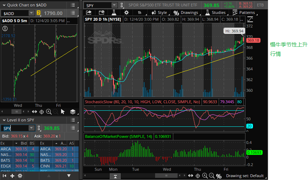
Task: Open the Drawing set: Default menu
Action: click(245, 176)
